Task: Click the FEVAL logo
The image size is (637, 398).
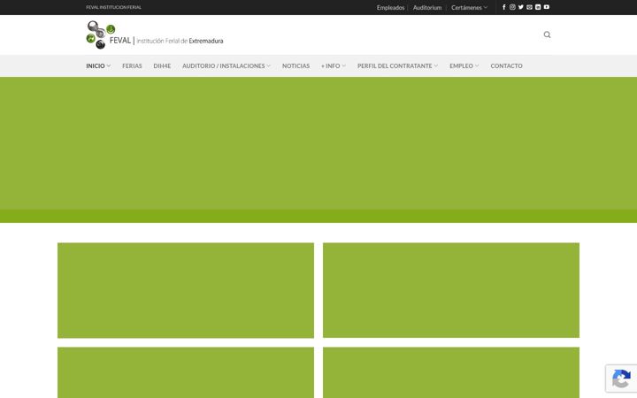Action: pos(155,34)
